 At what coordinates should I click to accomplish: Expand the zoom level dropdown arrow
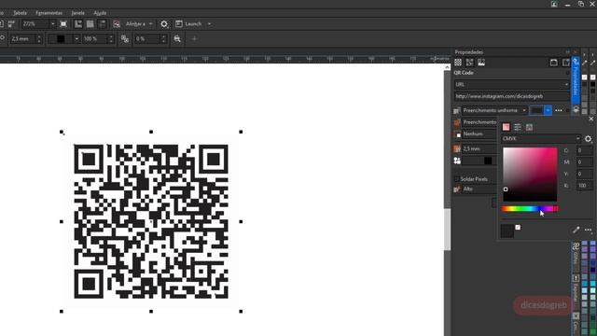(53, 24)
